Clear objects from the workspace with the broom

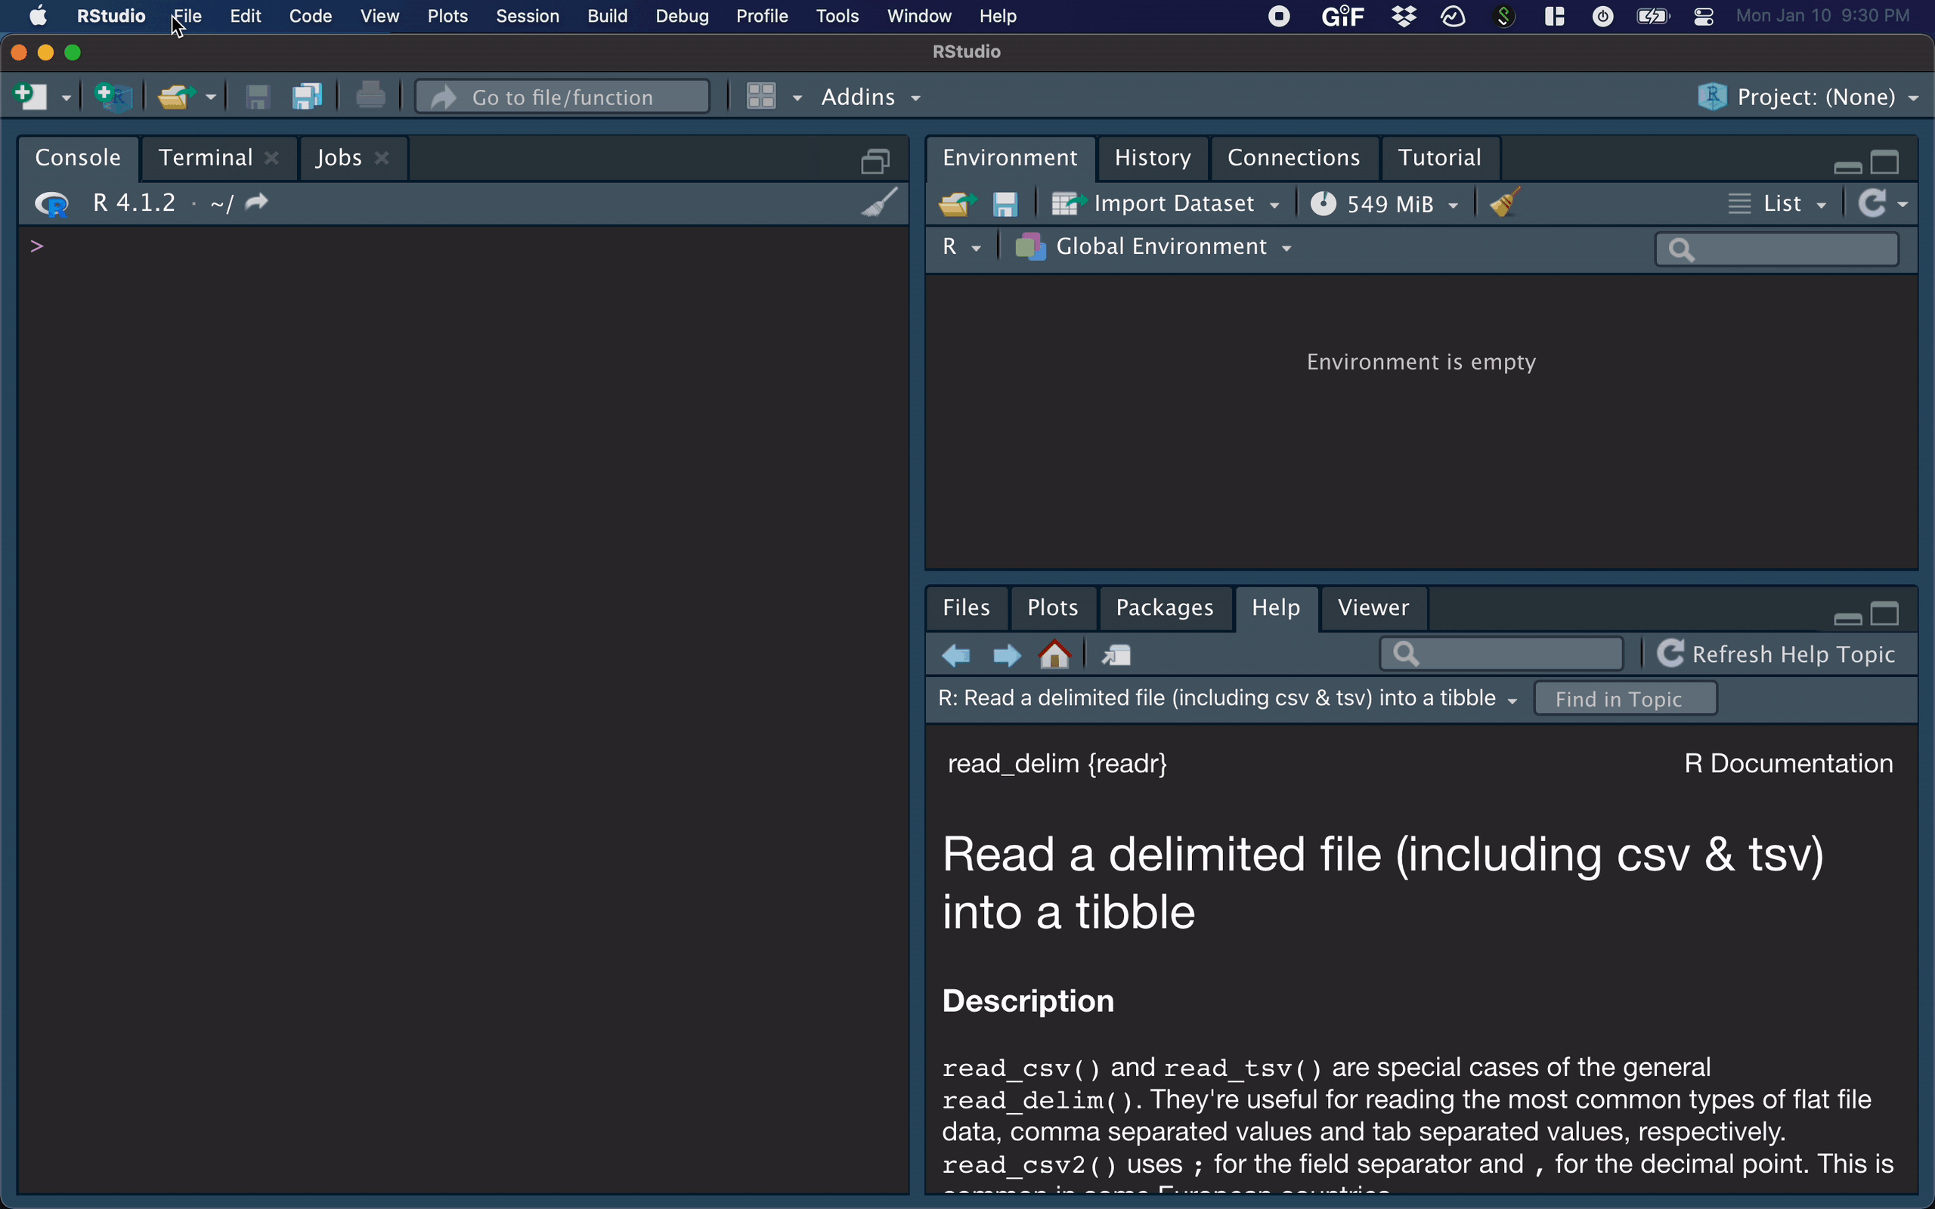pos(1504,203)
